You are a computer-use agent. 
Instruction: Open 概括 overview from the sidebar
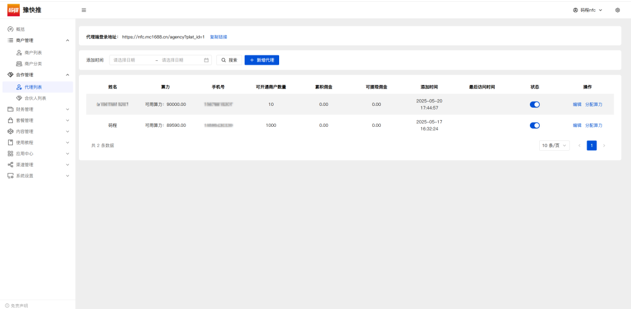coord(20,29)
